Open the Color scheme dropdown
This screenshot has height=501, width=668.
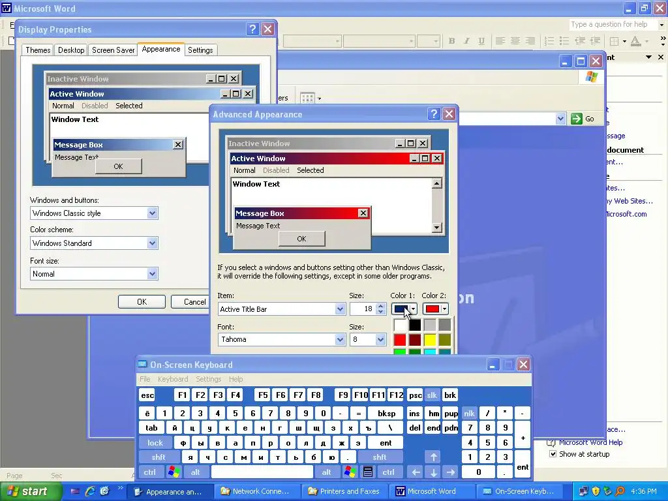152,243
